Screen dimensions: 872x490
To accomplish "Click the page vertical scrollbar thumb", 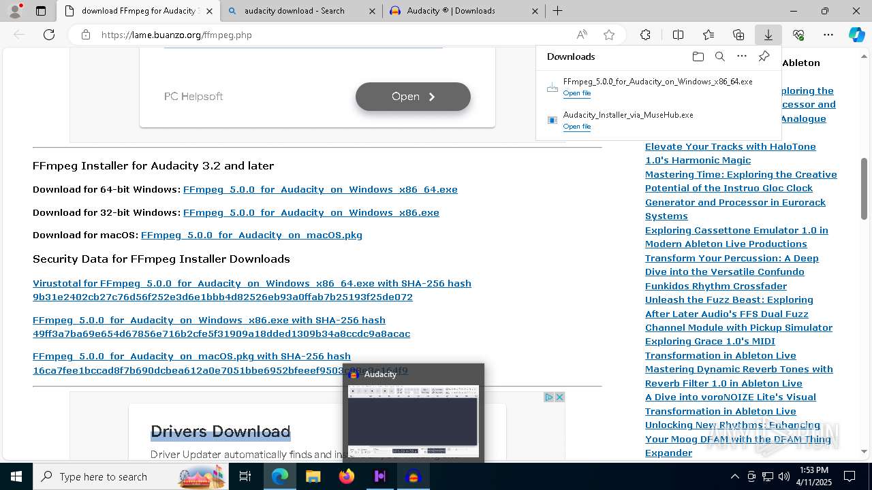I will coord(864,189).
